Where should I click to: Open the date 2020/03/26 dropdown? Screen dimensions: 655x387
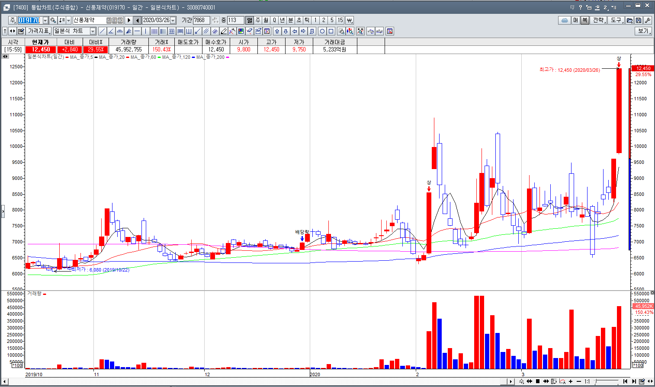173,20
